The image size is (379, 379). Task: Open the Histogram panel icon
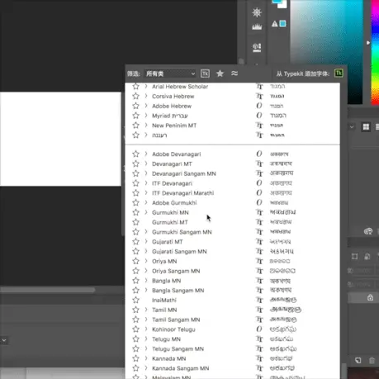pyautogui.click(x=257, y=27)
